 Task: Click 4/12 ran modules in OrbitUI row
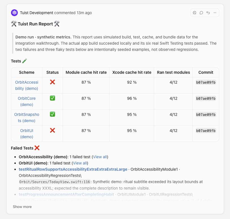173,131
